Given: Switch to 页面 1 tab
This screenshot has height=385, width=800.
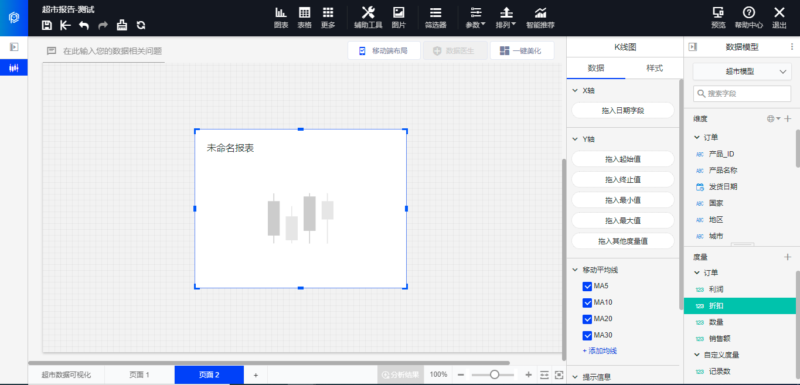Looking at the screenshot, I should coord(139,375).
